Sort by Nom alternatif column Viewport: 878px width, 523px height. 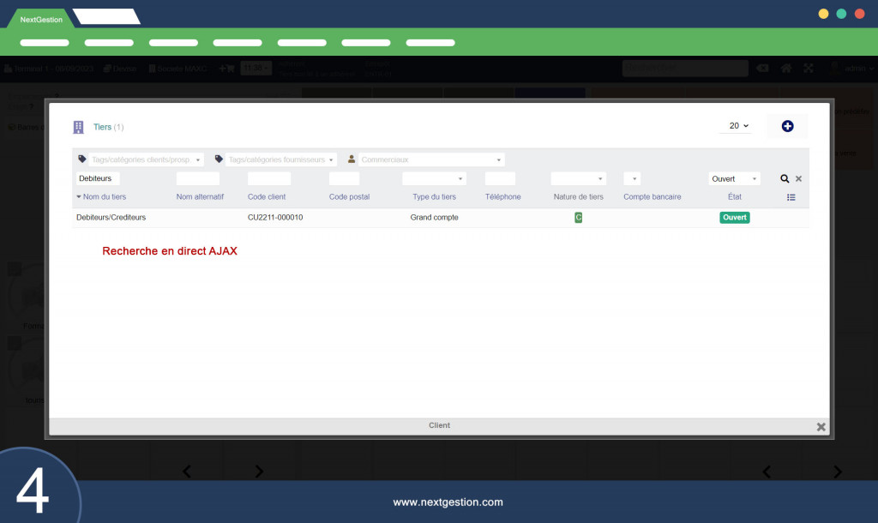200,196
